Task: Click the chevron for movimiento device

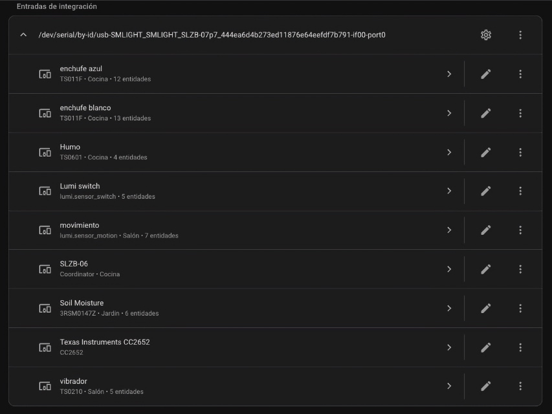Action: [449, 230]
